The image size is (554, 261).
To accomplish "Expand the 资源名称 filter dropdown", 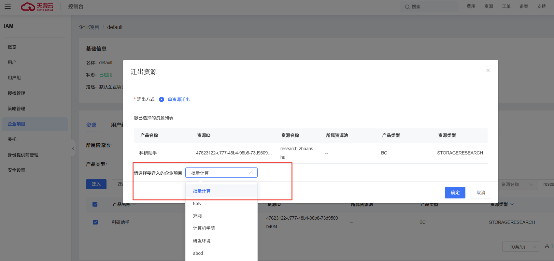I will [518, 184].
